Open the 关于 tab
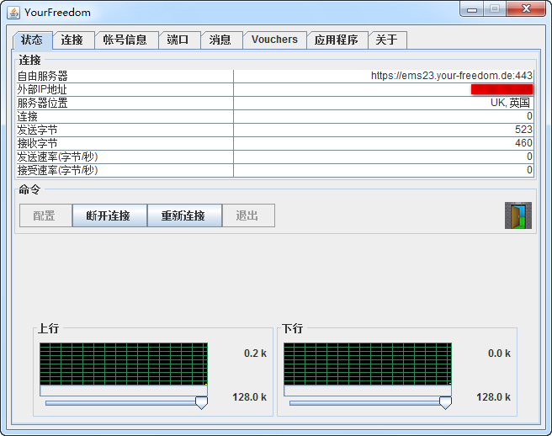 [x=386, y=40]
